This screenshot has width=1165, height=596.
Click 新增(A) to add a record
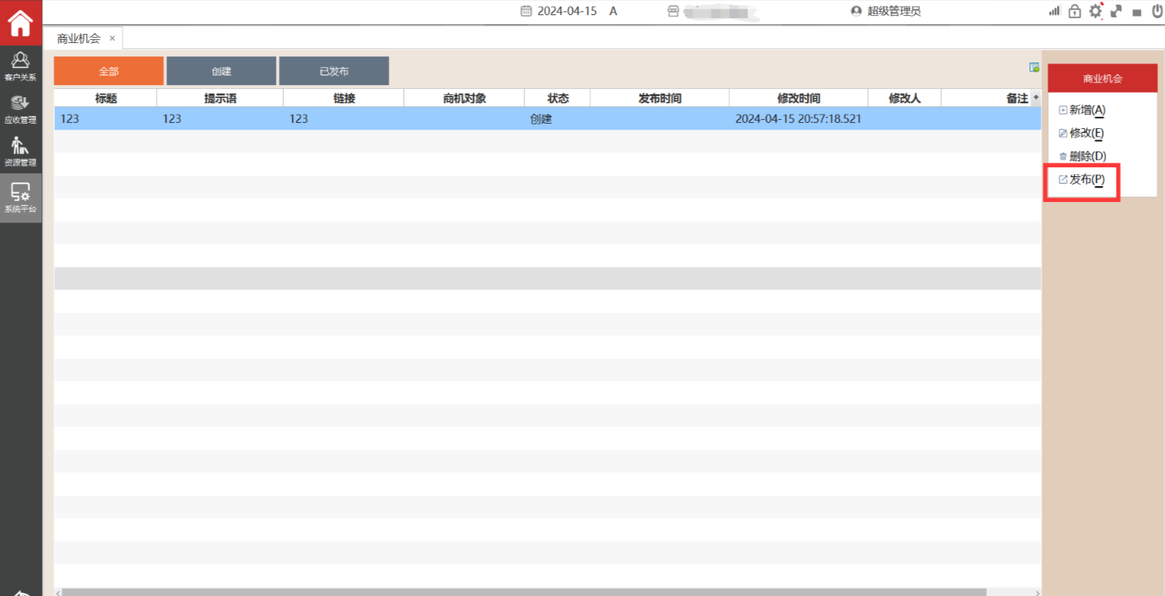[1082, 110]
